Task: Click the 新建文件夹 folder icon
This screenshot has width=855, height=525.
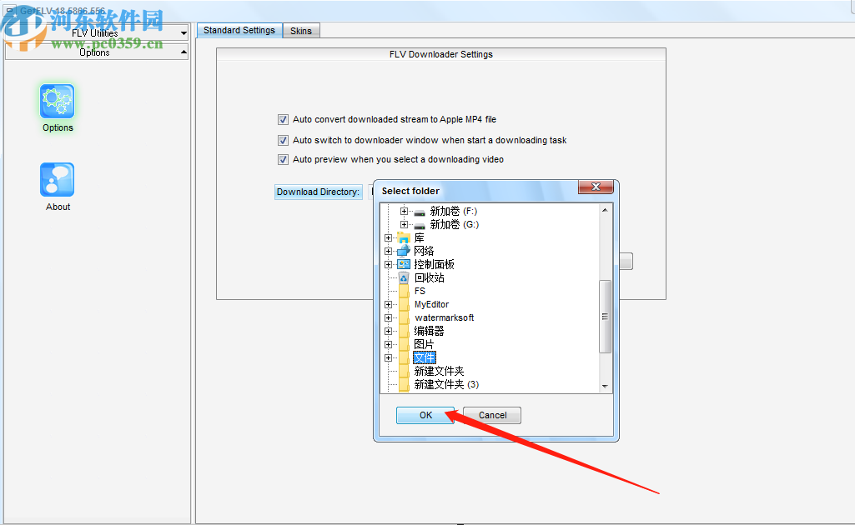Action: [404, 372]
